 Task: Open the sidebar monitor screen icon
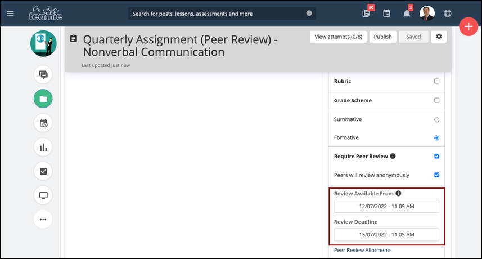[x=43, y=195]
